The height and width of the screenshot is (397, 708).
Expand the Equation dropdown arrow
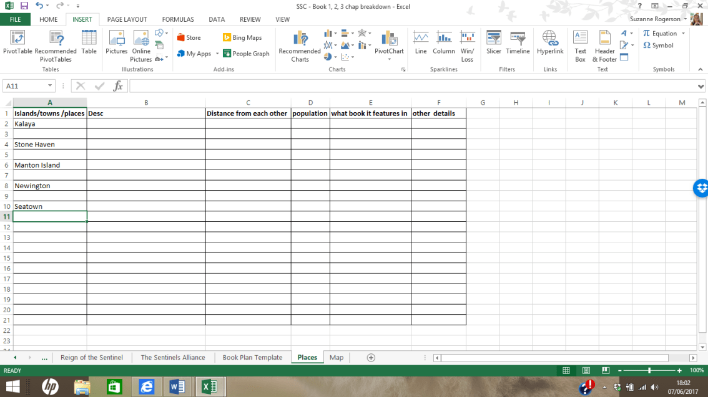(x=682, y=33)
